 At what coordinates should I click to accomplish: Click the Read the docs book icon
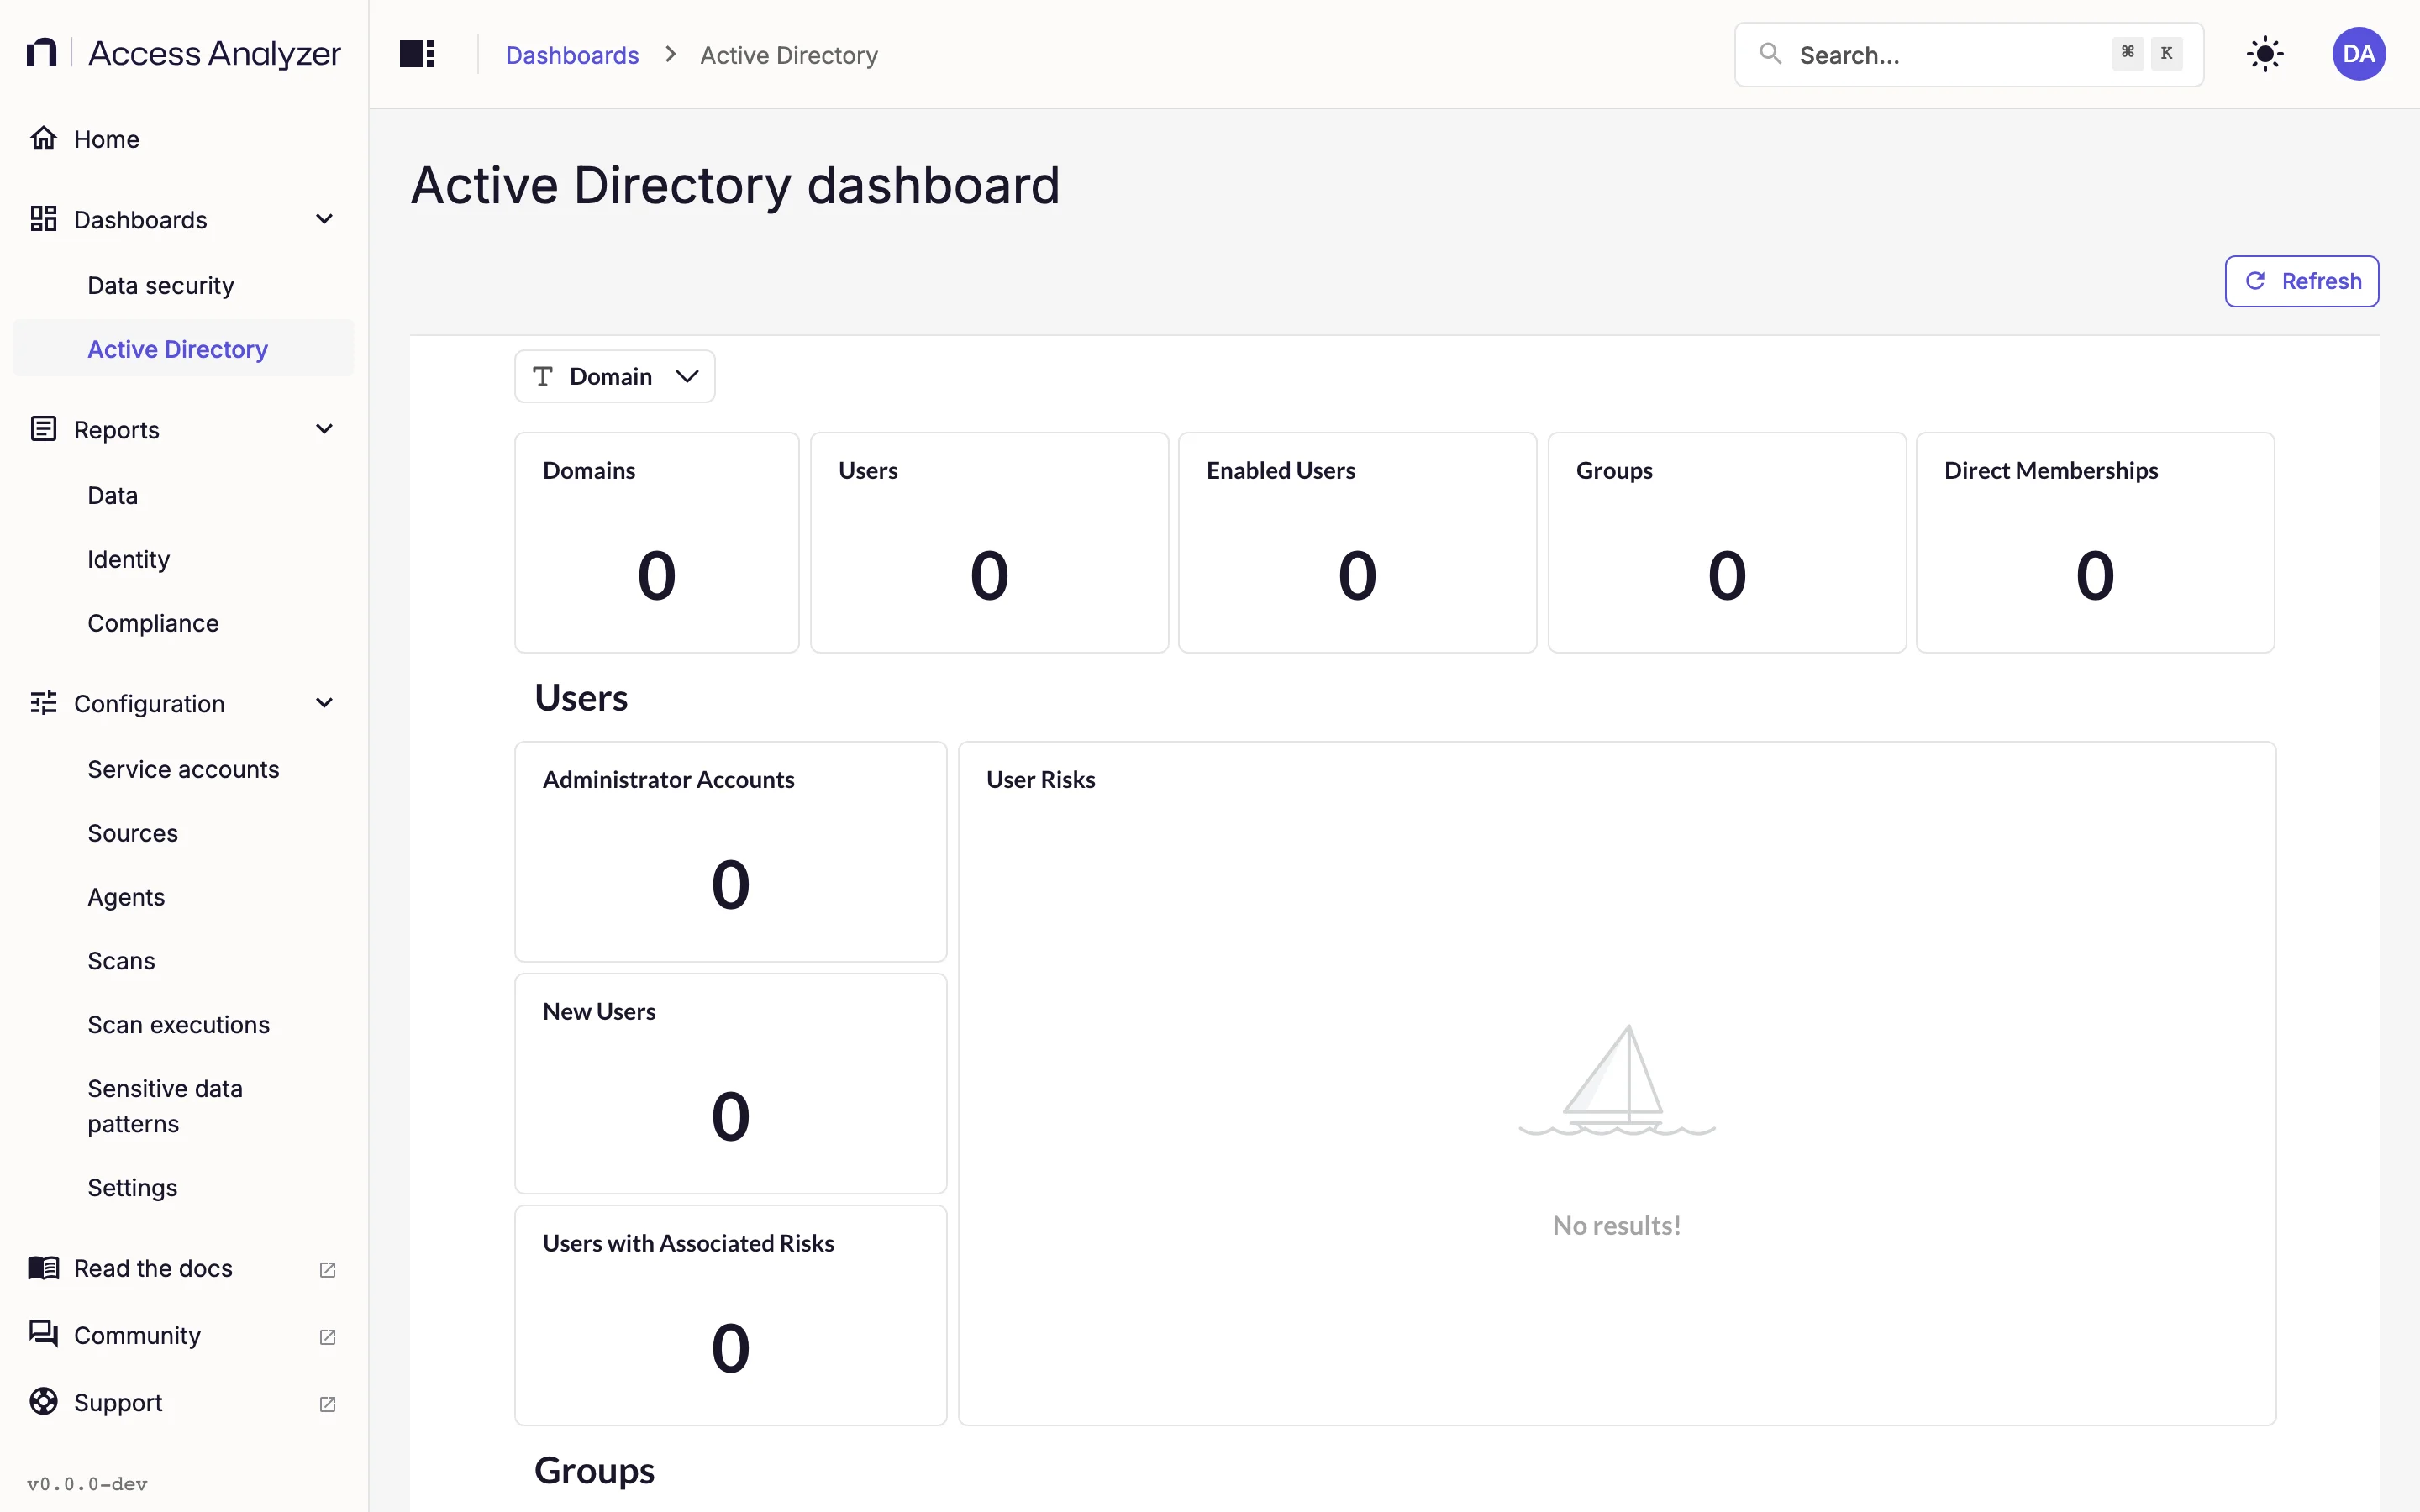pyautogui.click(x=43, y=1268)
